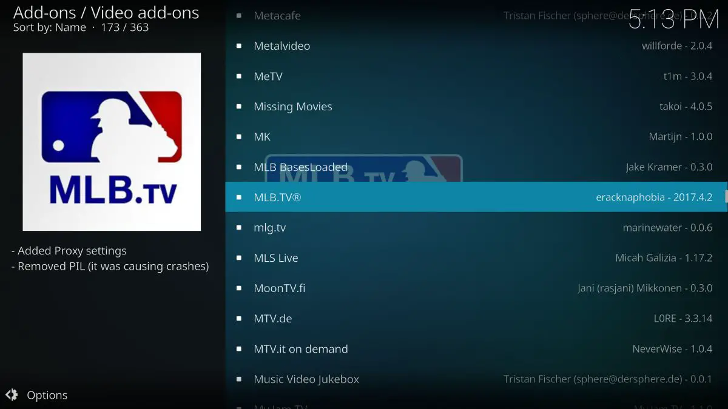Click the bullet icon beside MLS Live
728x409 pixels.
pos(239,258)
